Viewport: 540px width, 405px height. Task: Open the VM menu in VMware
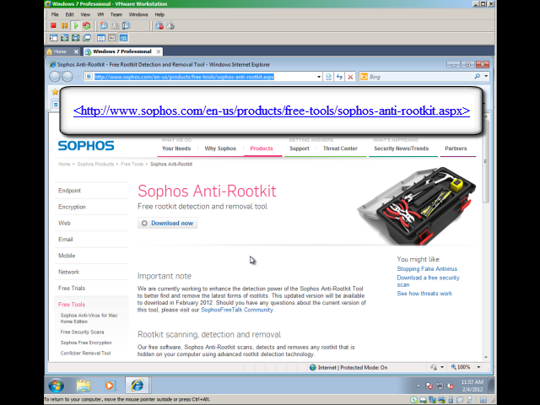click(x=100, y=14)
